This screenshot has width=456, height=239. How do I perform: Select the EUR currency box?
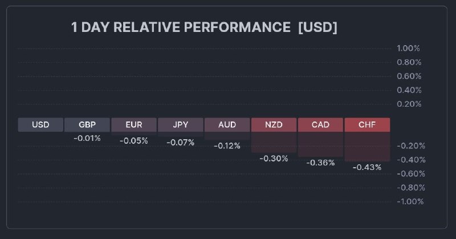coord(134,124)
